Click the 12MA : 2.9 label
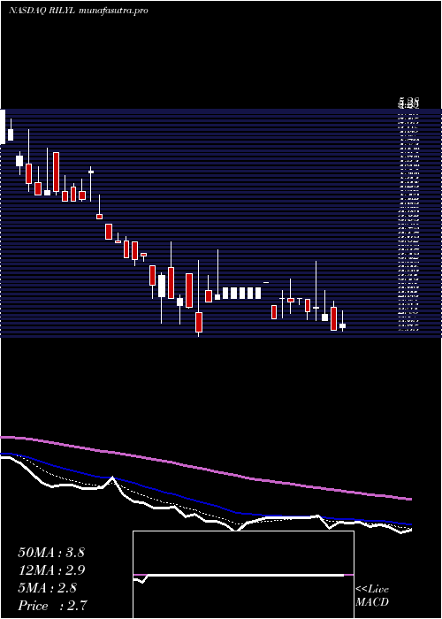442x619 pixels. tap(51, 570)
